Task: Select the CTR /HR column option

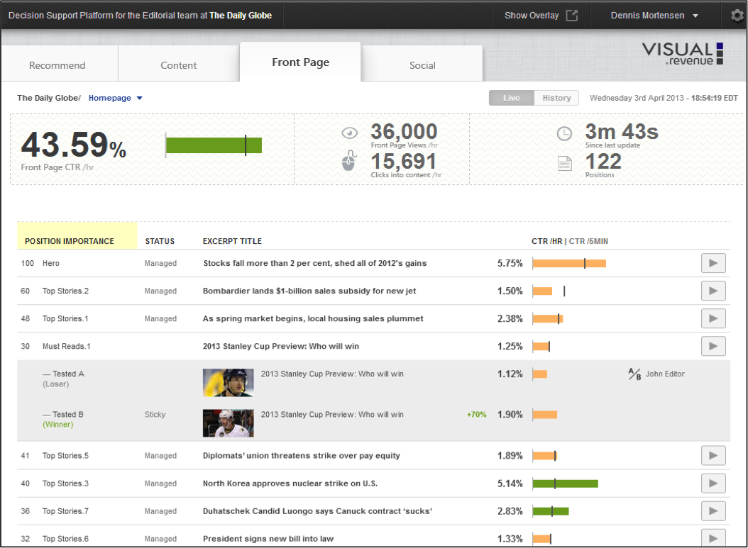Action: 546,241
